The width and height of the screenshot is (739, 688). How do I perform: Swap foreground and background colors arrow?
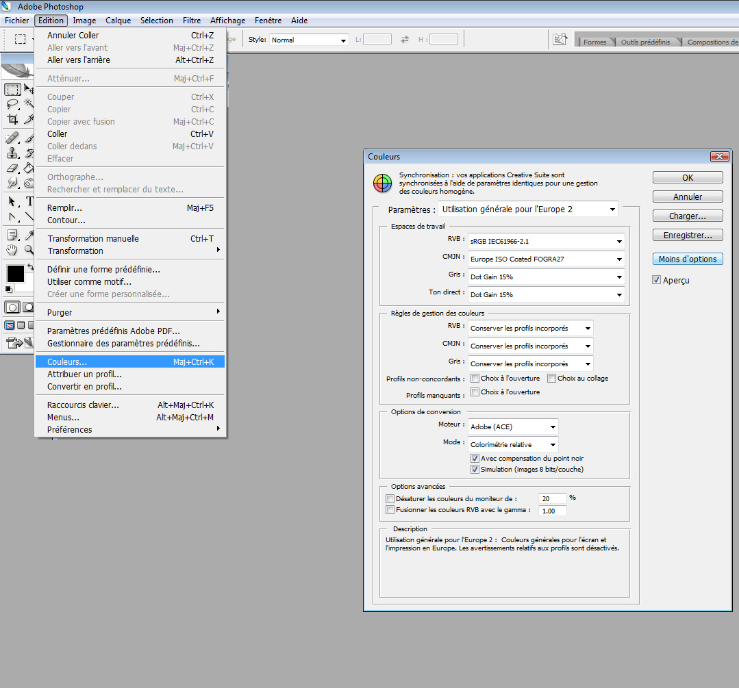click(x=31, y=267)
